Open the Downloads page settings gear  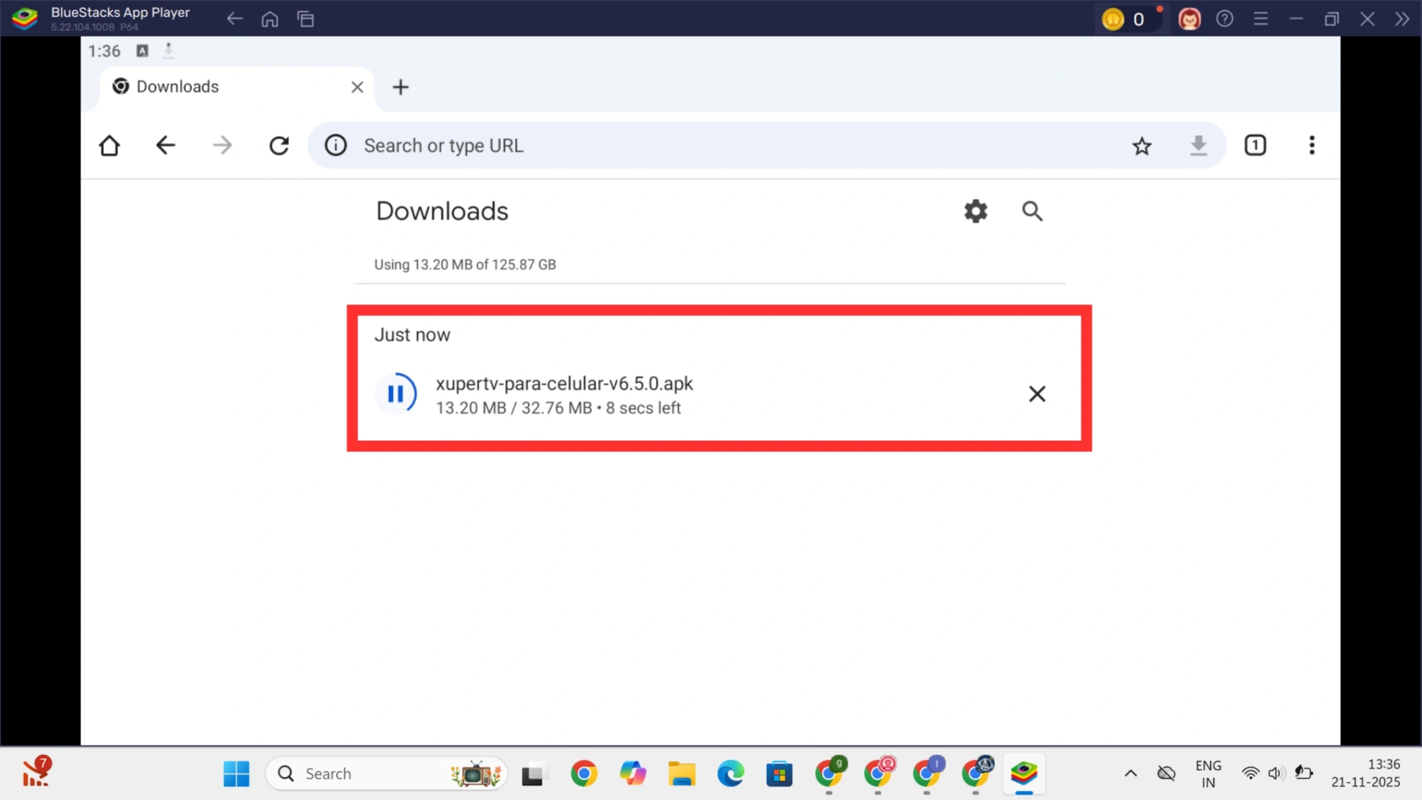click(974, 211)
